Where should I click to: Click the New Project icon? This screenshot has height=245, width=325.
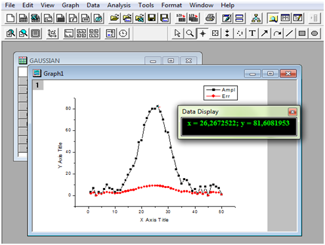(11, 18)
